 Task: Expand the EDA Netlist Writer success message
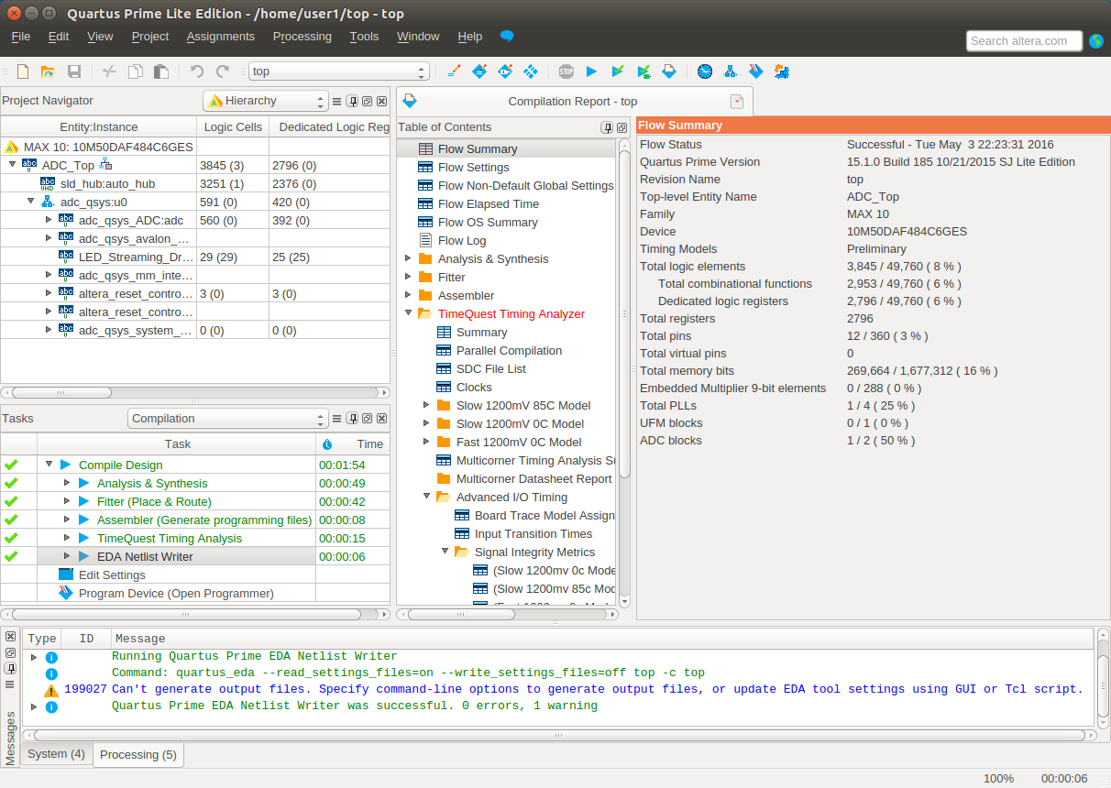click(35, 706)
